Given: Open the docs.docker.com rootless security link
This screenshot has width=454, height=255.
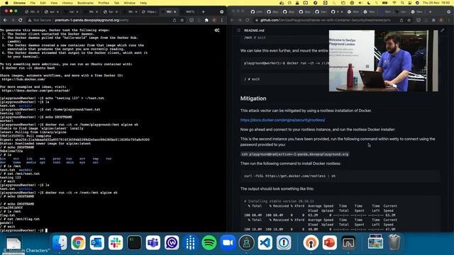Looking at the screenshot, I should coord(282,120).
